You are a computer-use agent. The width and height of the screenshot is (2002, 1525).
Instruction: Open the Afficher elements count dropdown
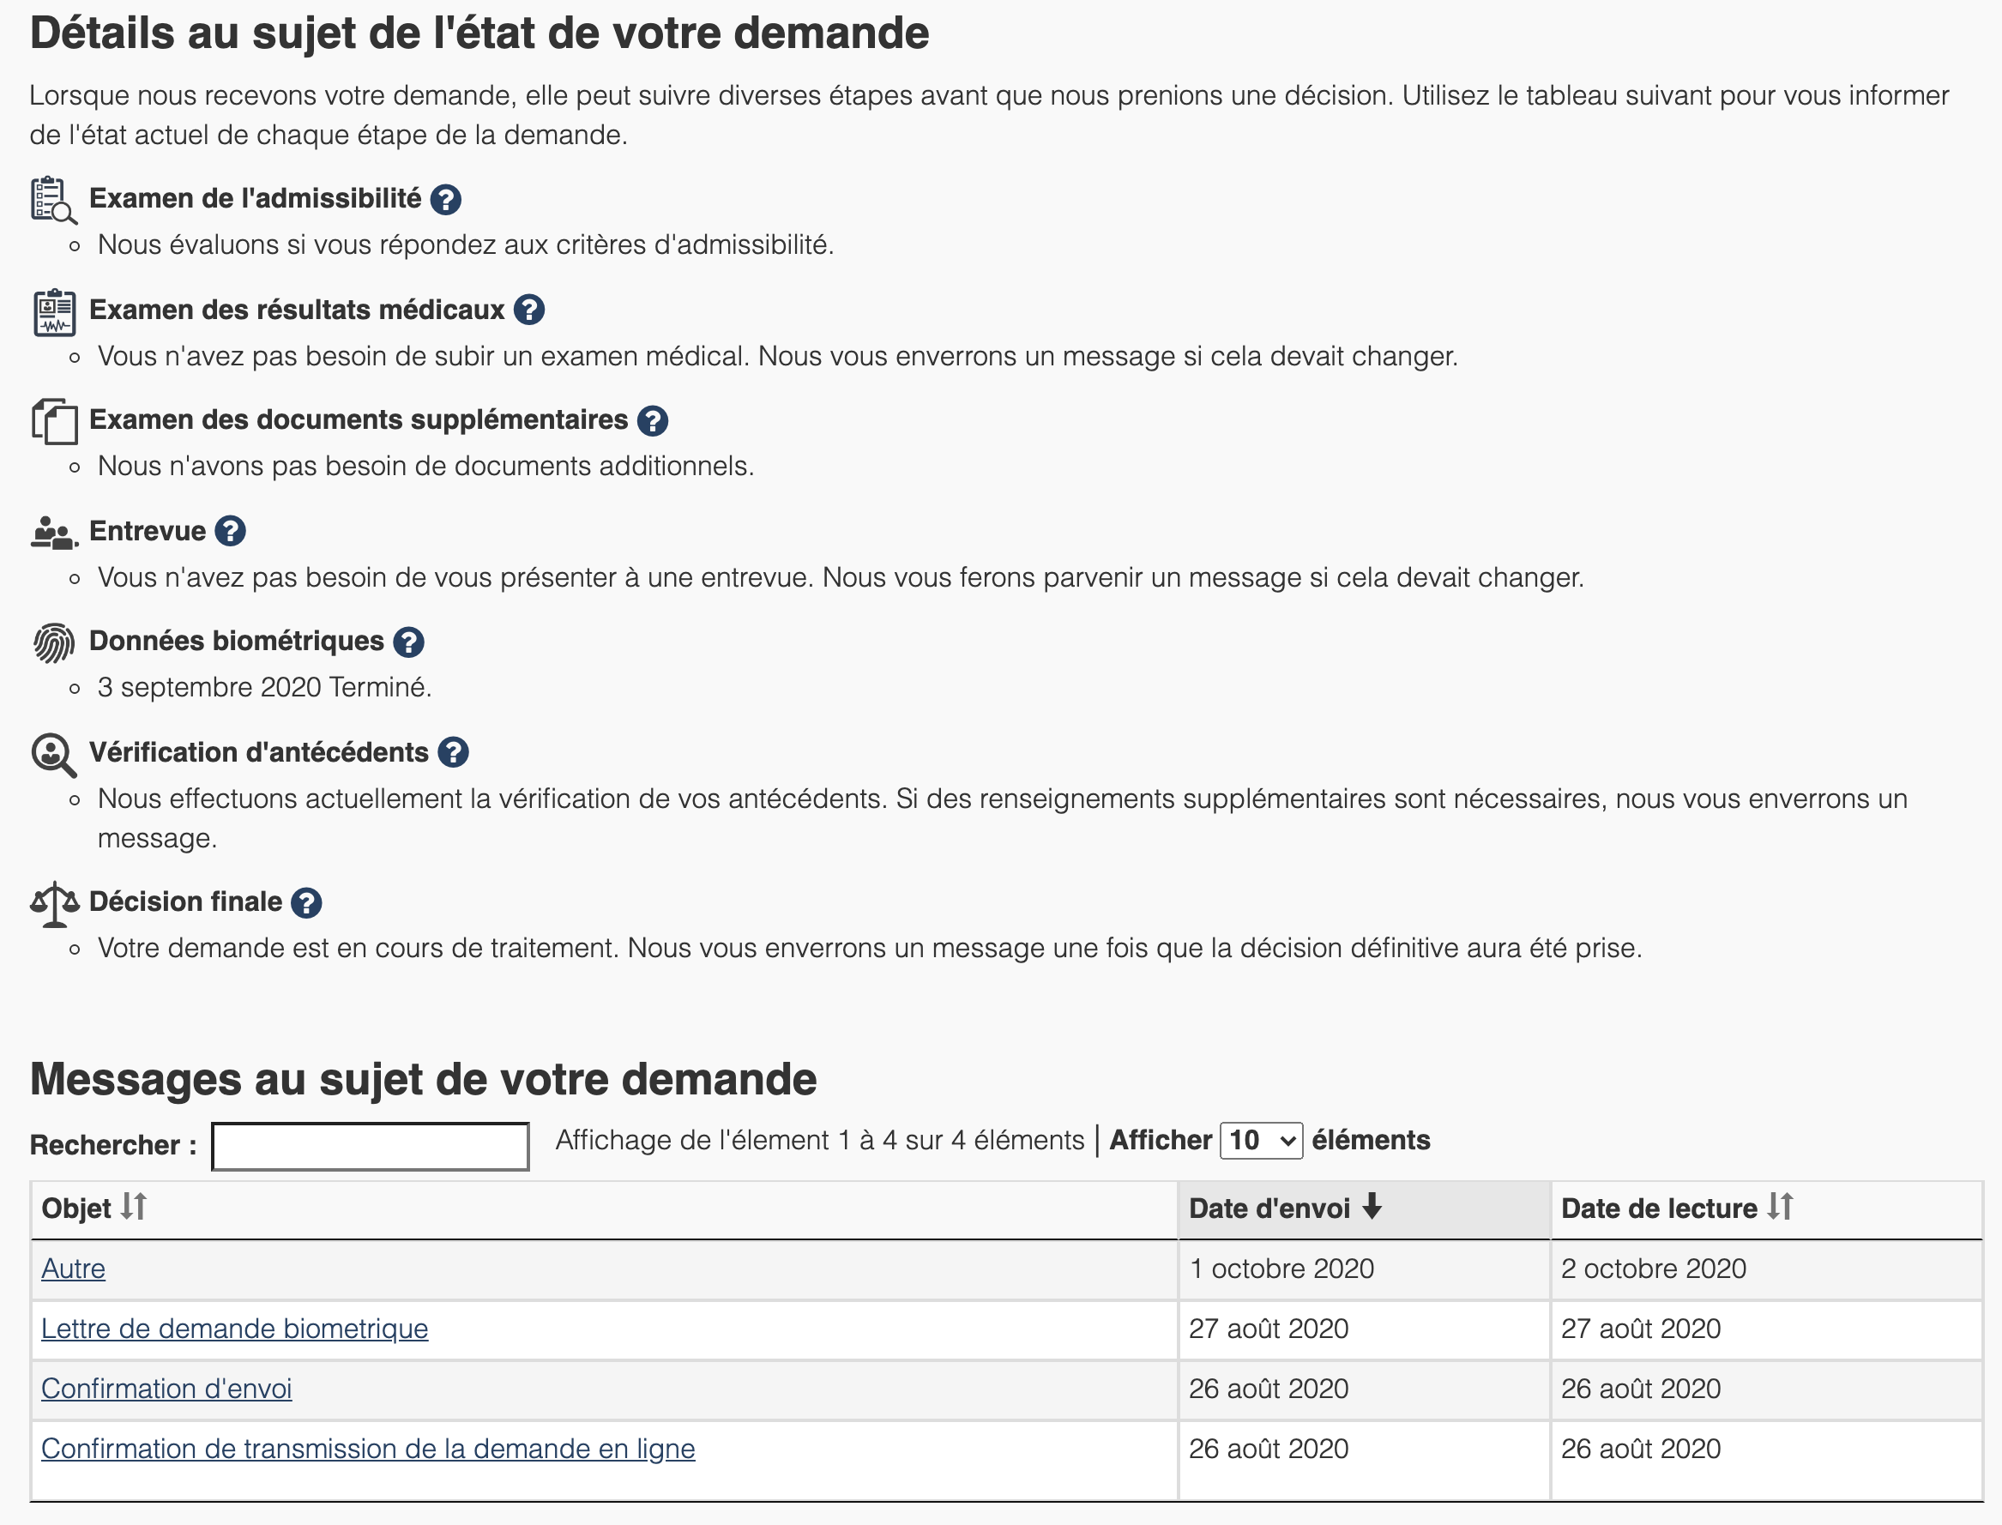click(x=1261, y=1141)
